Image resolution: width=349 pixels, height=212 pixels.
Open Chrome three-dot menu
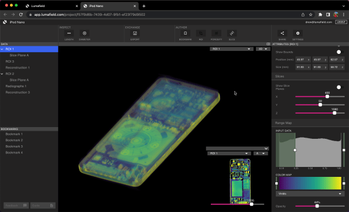click(x=344, y=15)
